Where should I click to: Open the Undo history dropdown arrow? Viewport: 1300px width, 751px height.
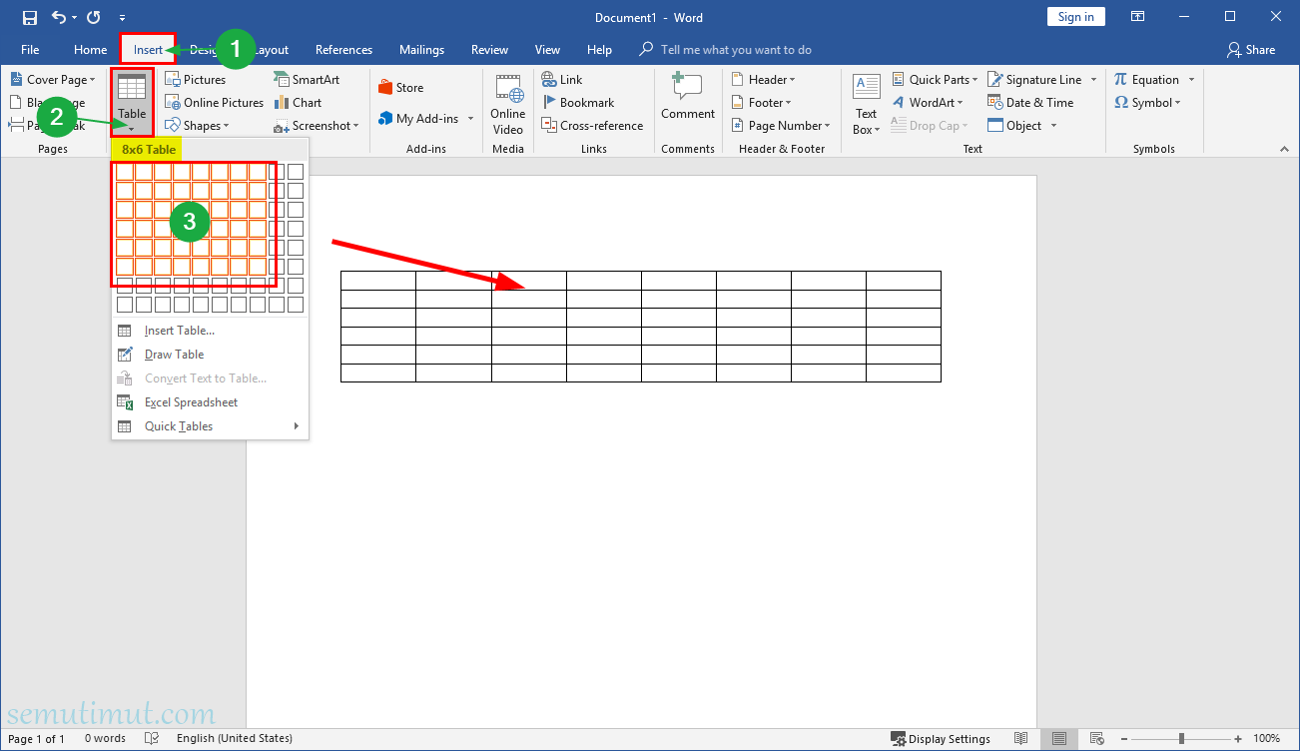tap(74, 18)
